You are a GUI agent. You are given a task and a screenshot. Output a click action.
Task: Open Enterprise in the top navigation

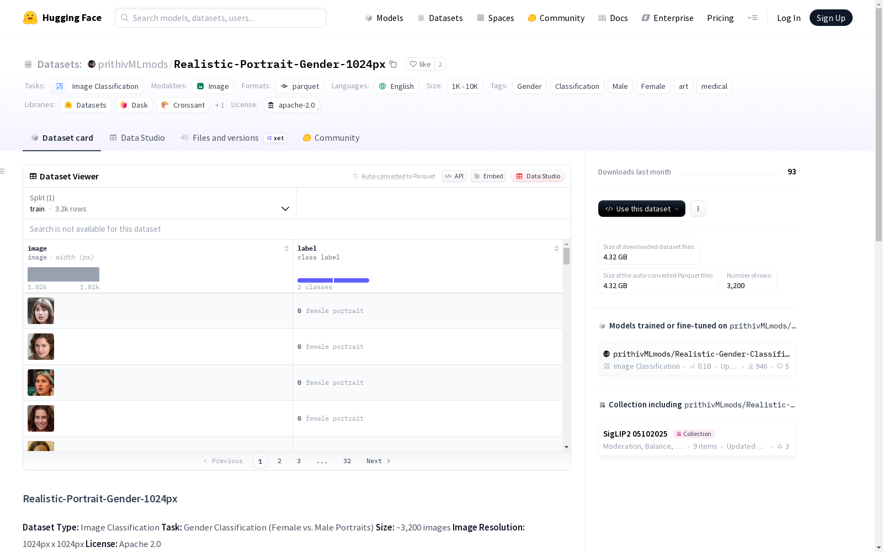click(x=668, y=18)
